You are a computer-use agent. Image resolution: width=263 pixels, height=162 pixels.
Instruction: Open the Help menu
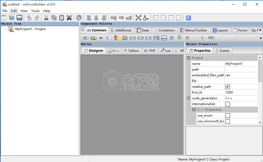[x=47, y=11]
